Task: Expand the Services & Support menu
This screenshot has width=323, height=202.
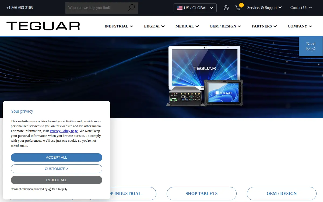Action: 264,8
